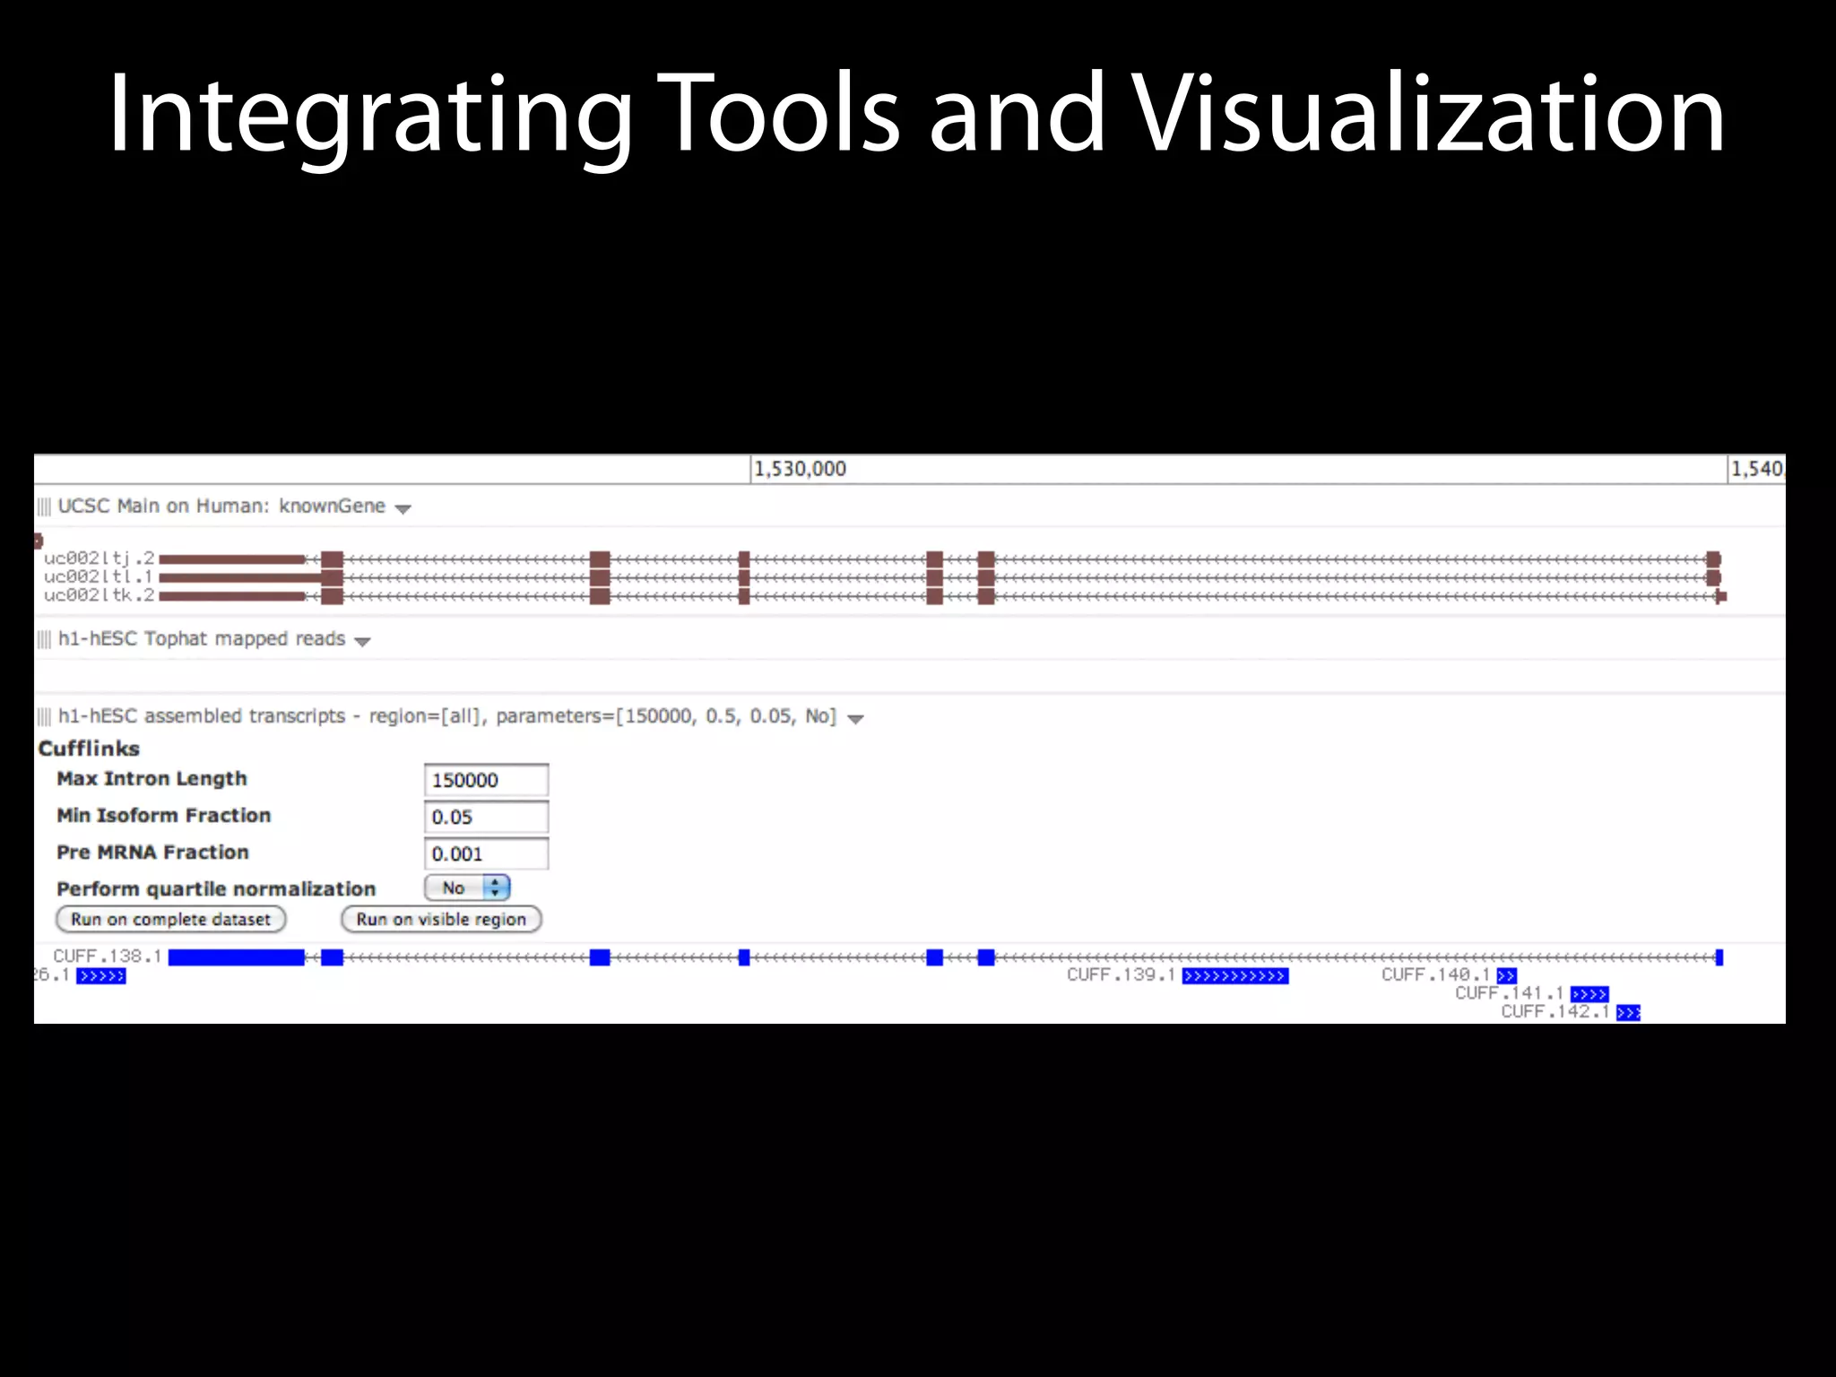This screenshot has height=1377, width=1836.
Task: Select the CUFF.138.1 transcript label
Action: tap(108, 957)
